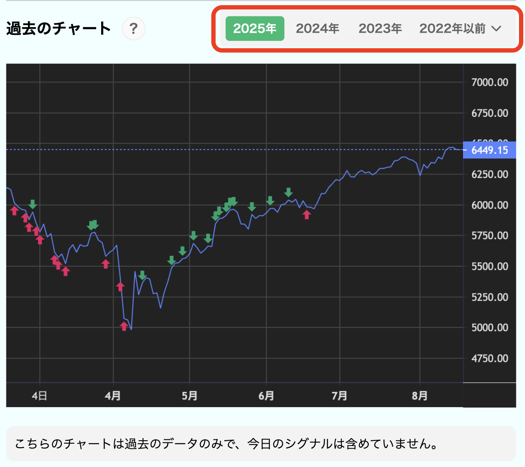Click the 7月 axis label
Image resolution: width=525 pixels, height=467 pixels.
pyautogui.click(x=339, y=395)
